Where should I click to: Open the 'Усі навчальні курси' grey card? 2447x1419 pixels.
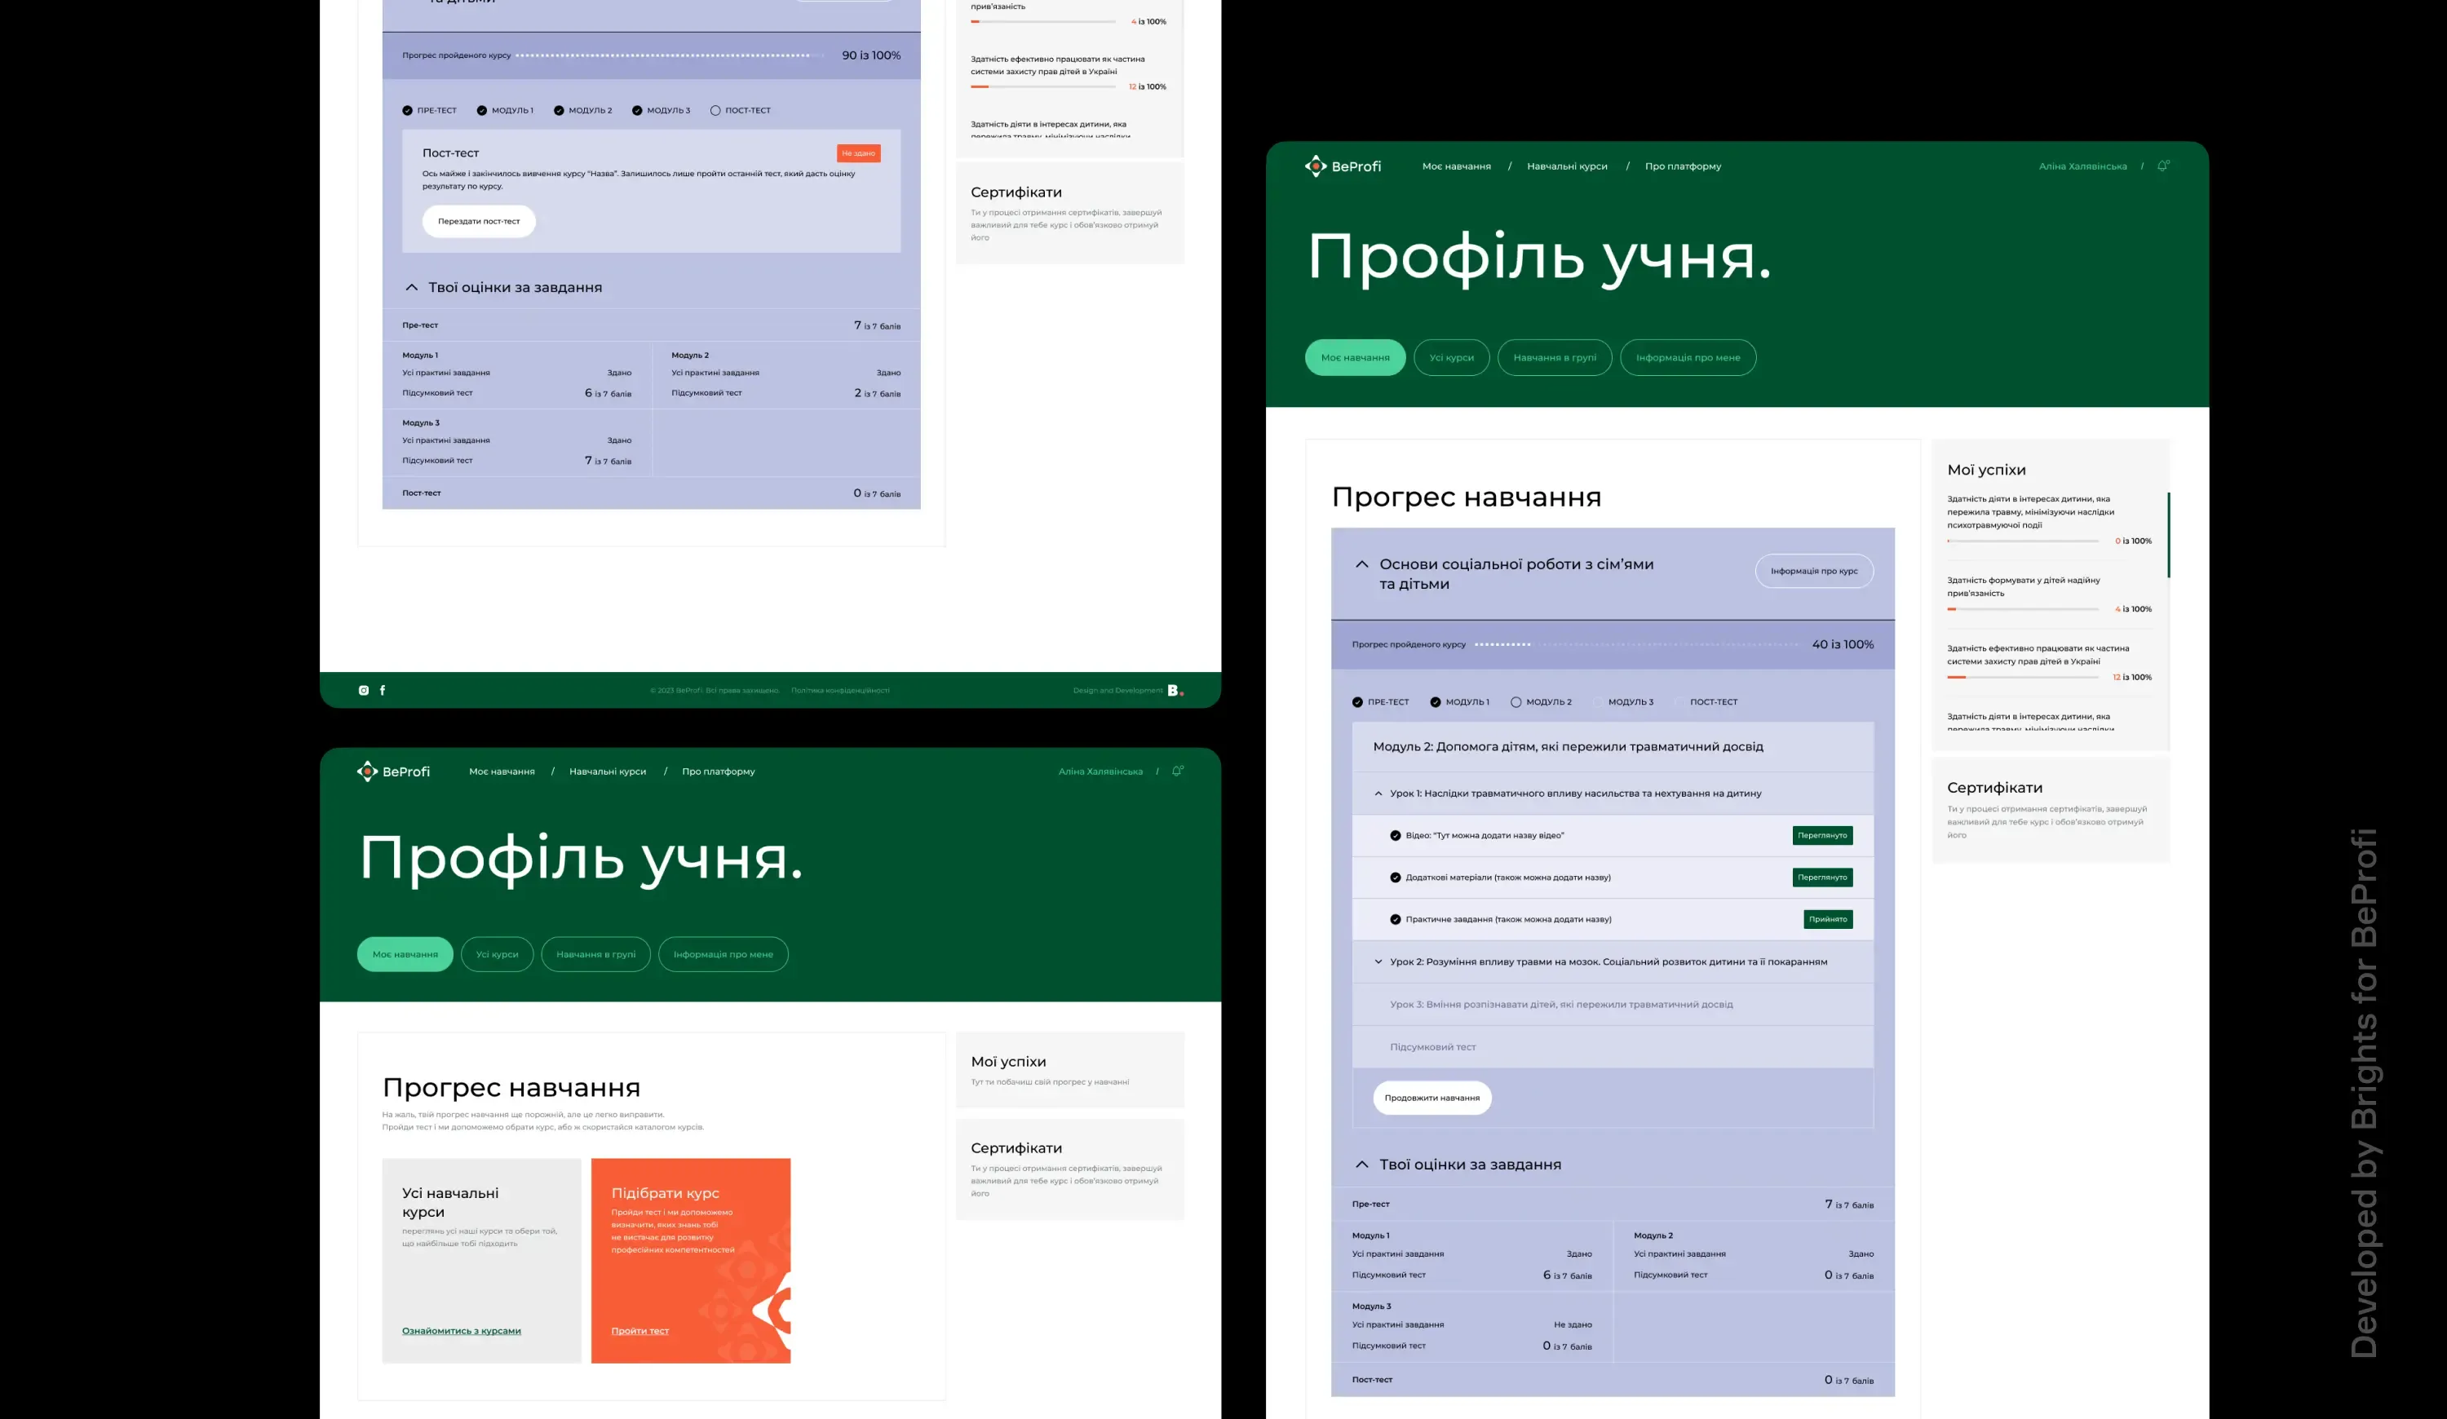point(480,1261)
